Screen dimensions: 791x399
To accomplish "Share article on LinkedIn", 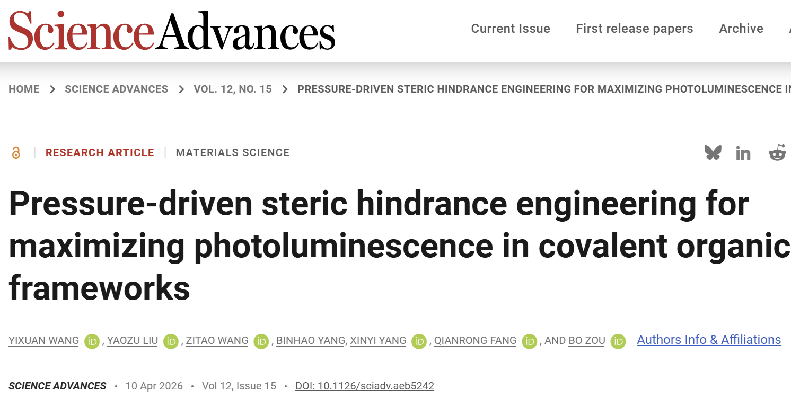I will coord(743,153).
